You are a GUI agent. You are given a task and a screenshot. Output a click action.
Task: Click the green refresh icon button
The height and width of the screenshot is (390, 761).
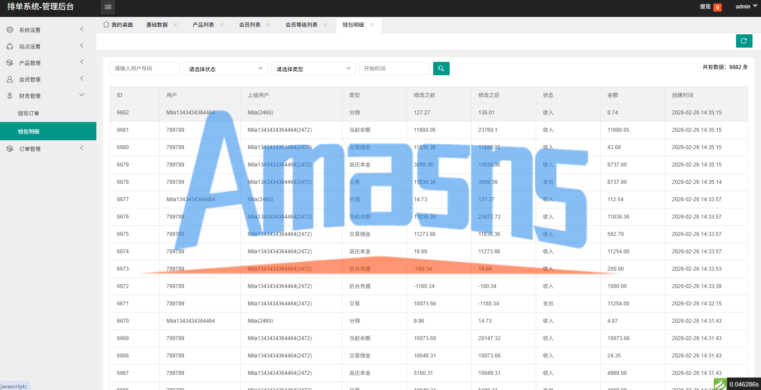click(x=744, y=41)
